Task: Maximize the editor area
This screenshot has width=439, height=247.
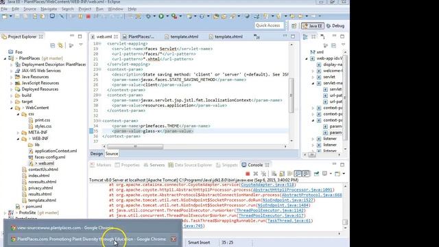Action: [293, 36]
